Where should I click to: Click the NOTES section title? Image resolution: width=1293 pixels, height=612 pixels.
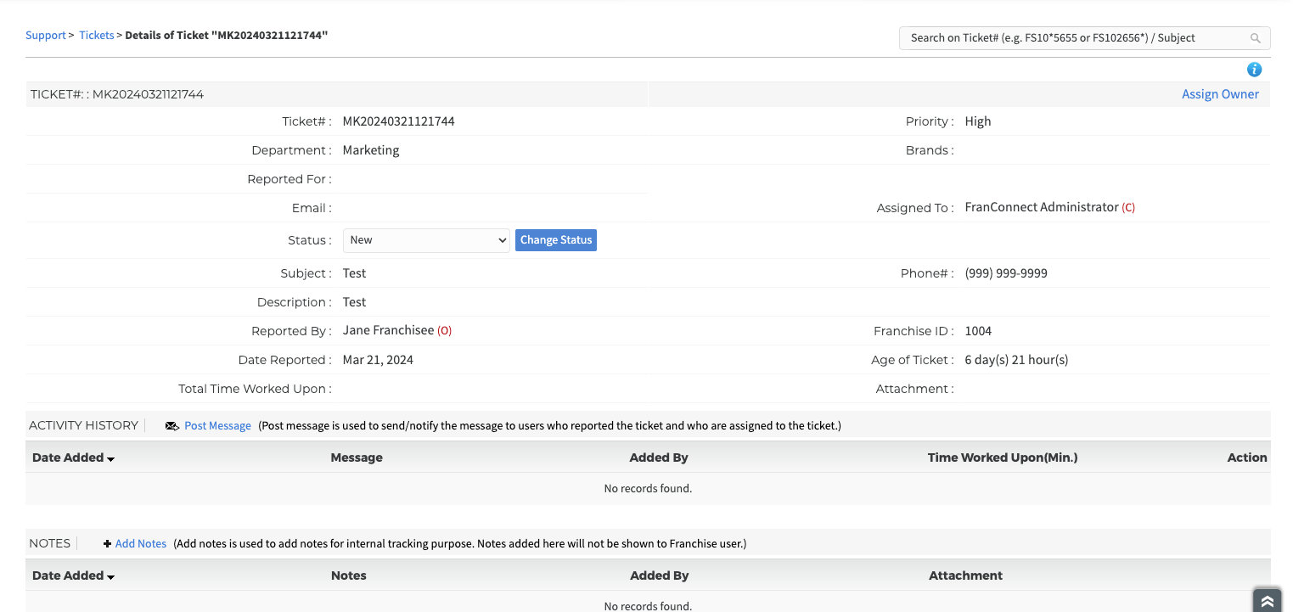tap(49, 543)
